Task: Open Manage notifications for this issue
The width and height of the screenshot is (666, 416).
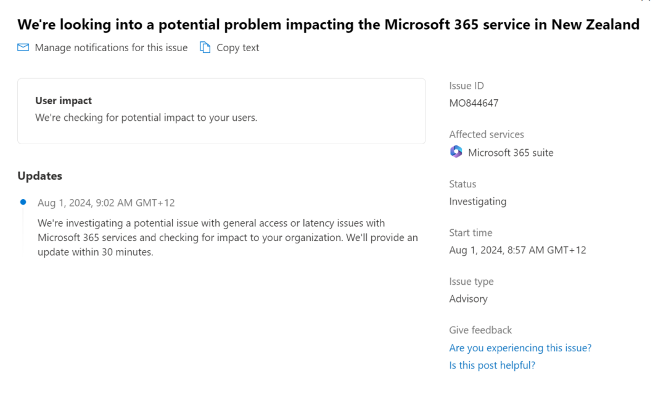Action: pyautogui.click(x=111, y=47)
